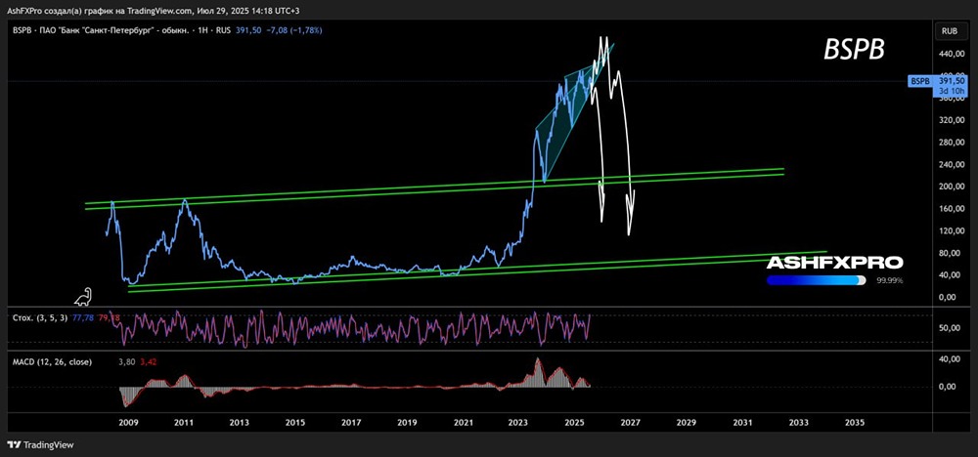Click the −7,08 (−1,78%) change value
Image resolution: width=978 pixels, height=457 pixels.
click(293, 30)
